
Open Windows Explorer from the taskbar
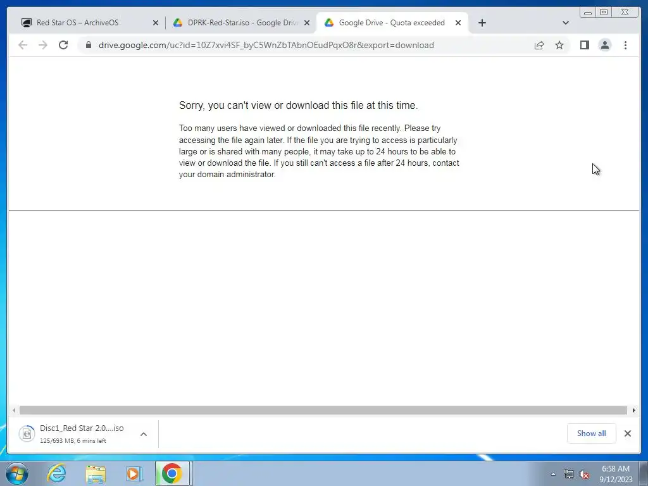click(x=96, y=473)
